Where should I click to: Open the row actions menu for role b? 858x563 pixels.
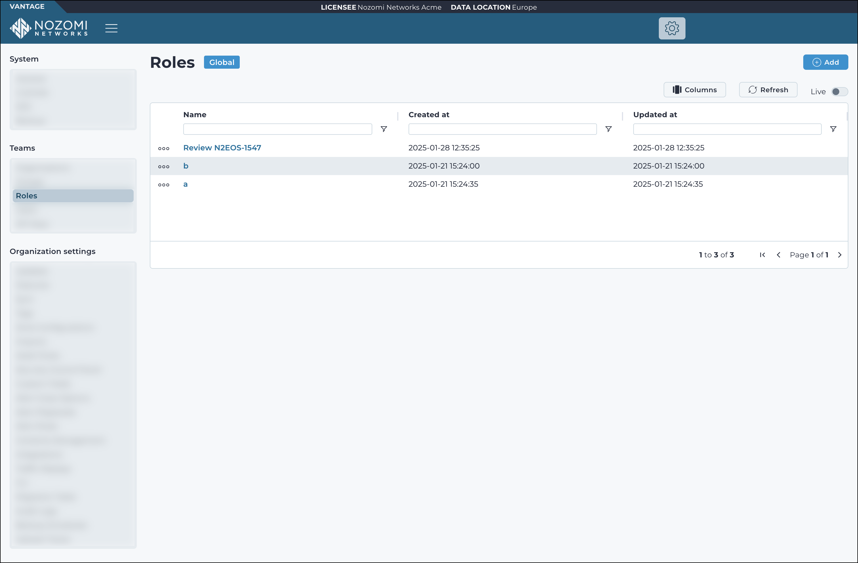[x=164, y=166]
